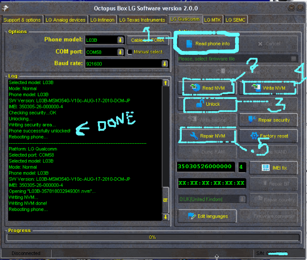Click the 'Platform: LG Qualcomm' log line
The image size is (307, 260).
(x=33, y=149)
